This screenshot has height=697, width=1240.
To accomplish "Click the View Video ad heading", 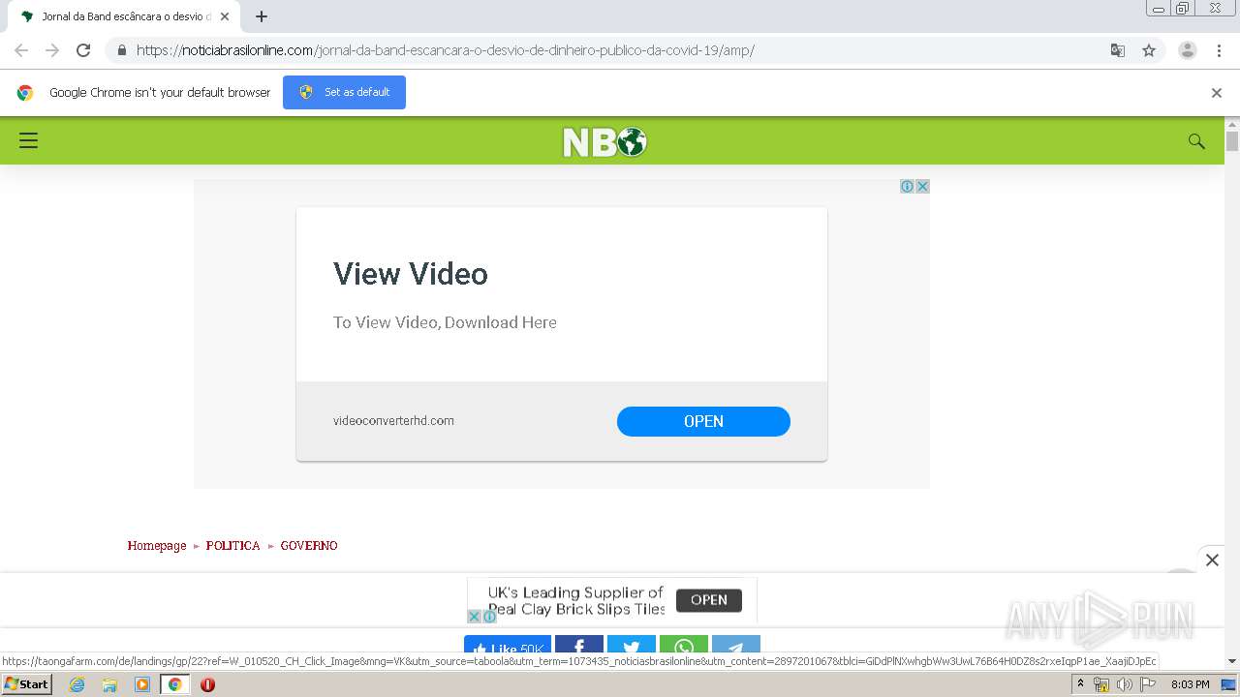I will (411, 274).
